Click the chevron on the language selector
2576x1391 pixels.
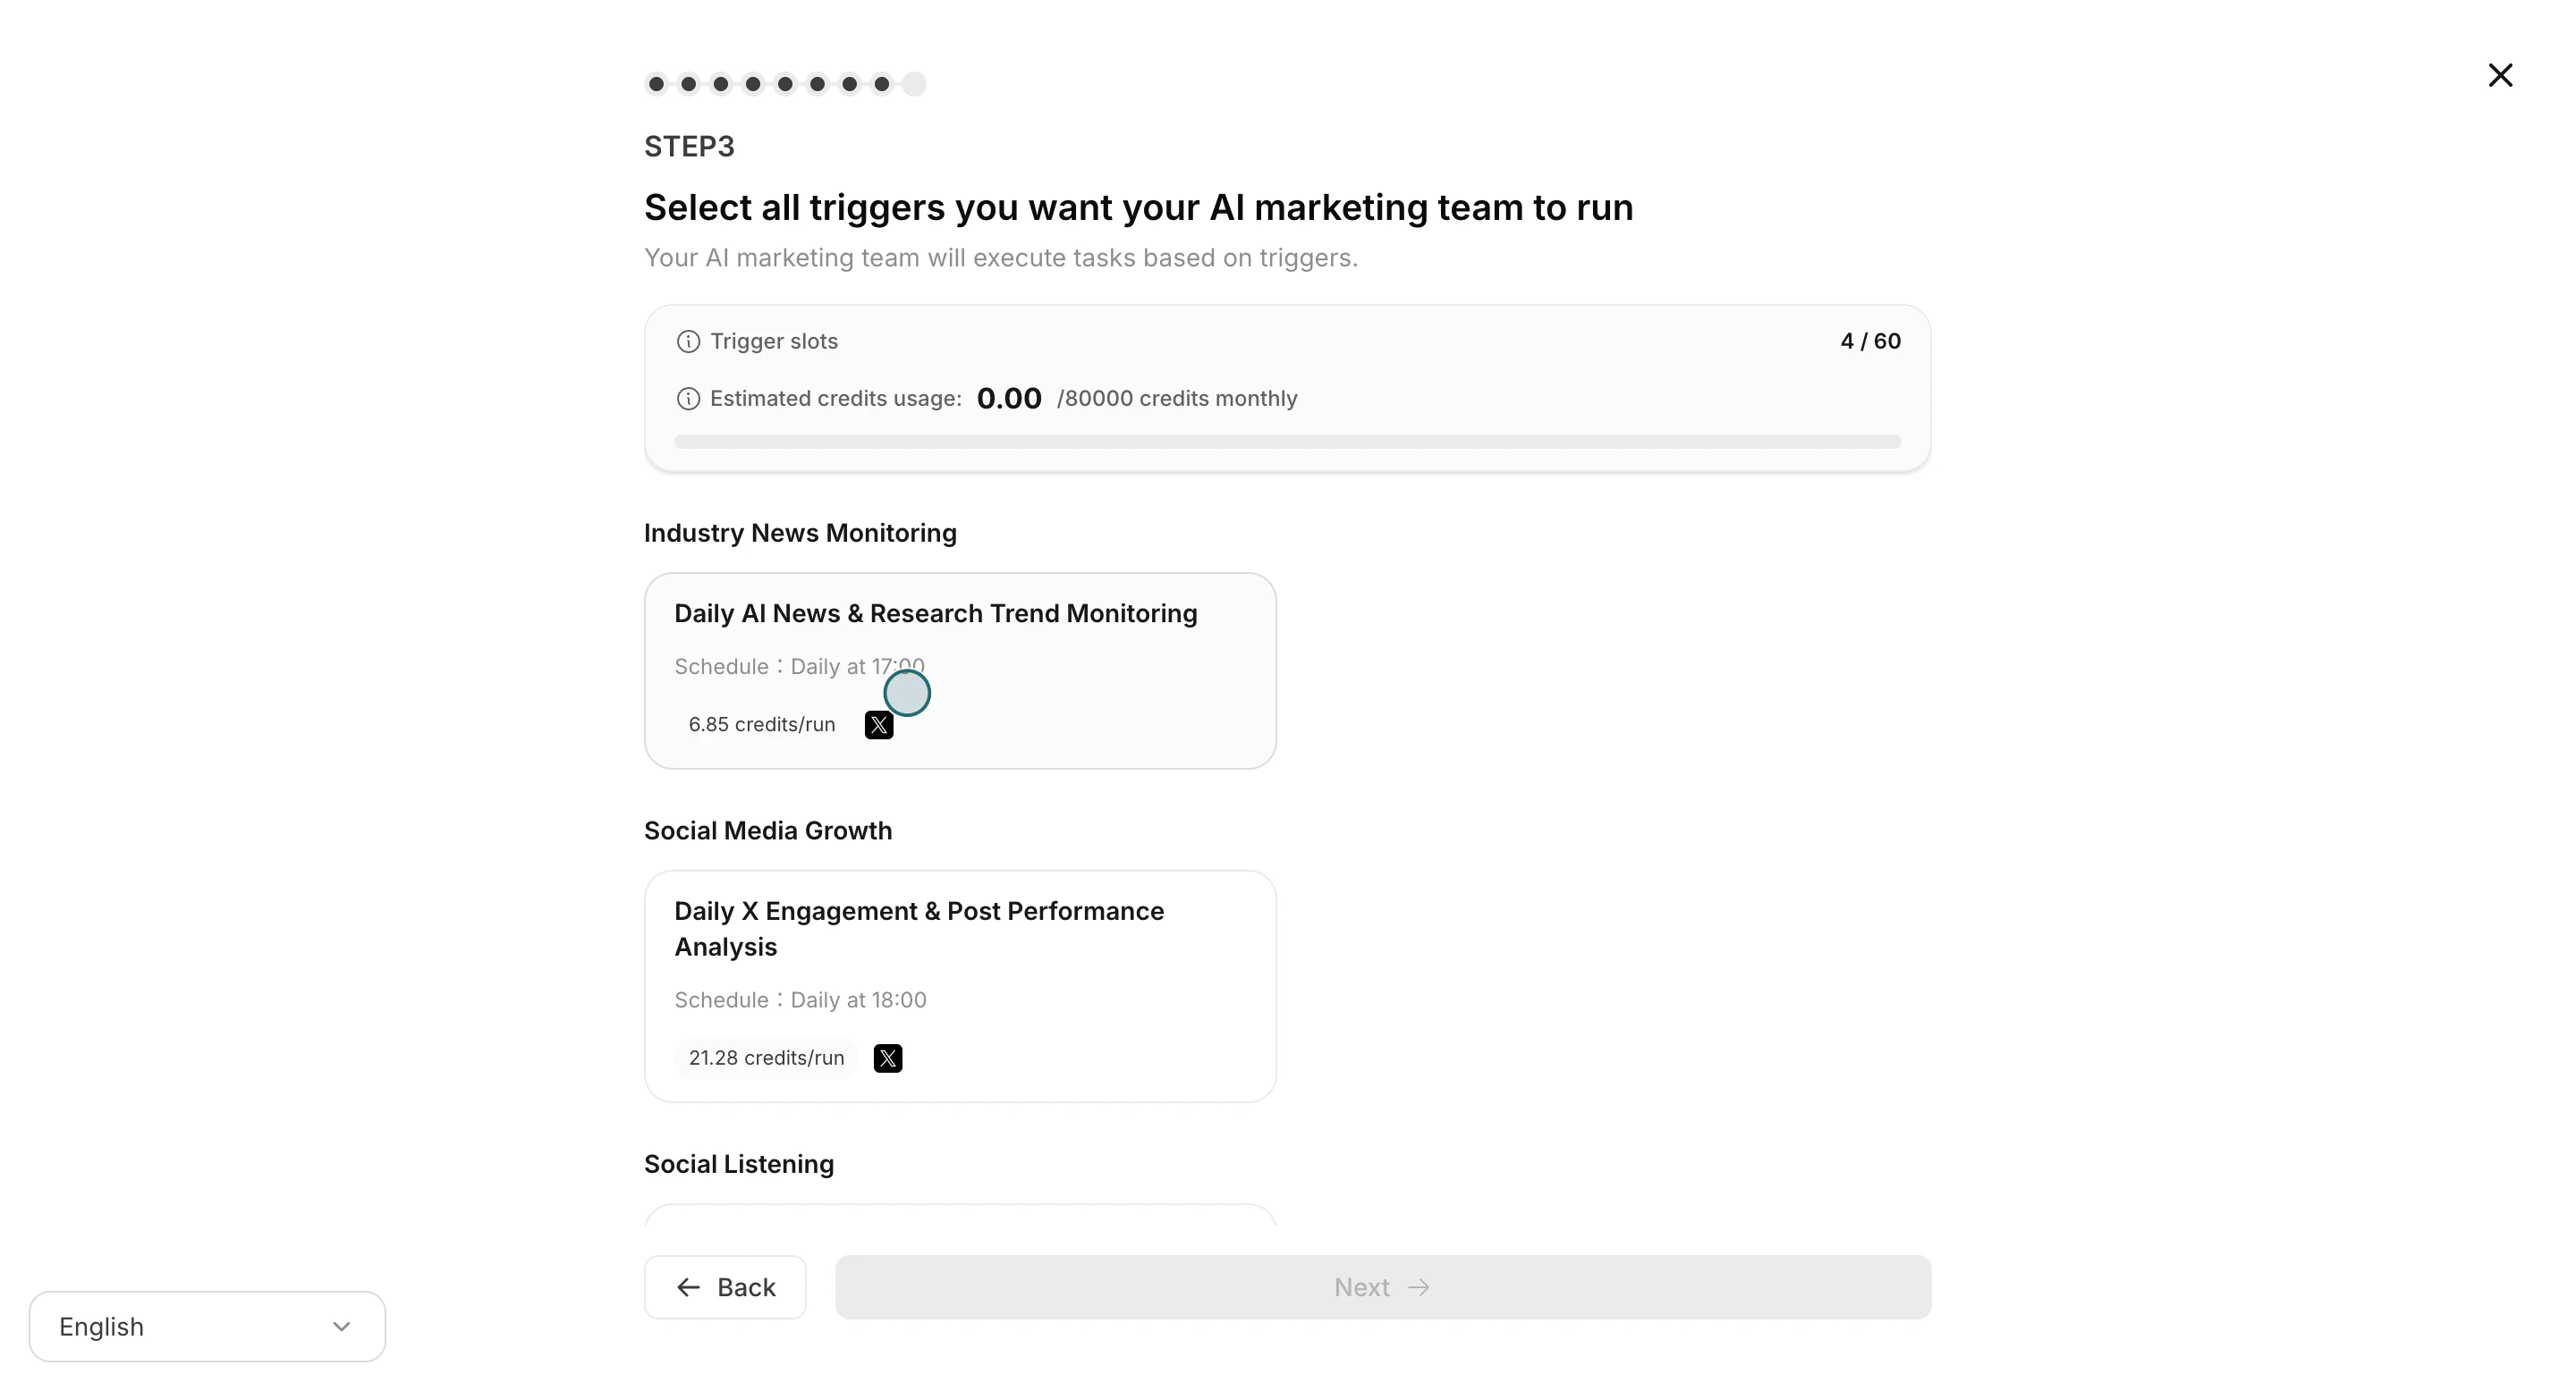pyautogui.click(x=342, y=1326)
